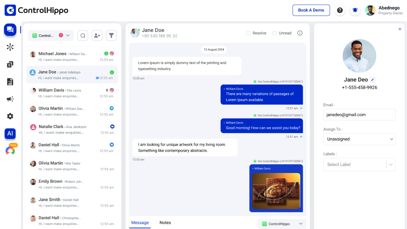Open the AI assistant in sidebar
This screenshot has height=229, width=407.
(x=10, y=133)
